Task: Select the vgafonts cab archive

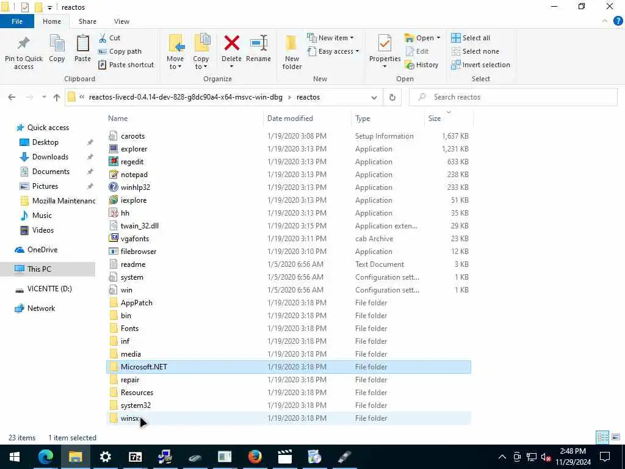Action: [289, 239]
